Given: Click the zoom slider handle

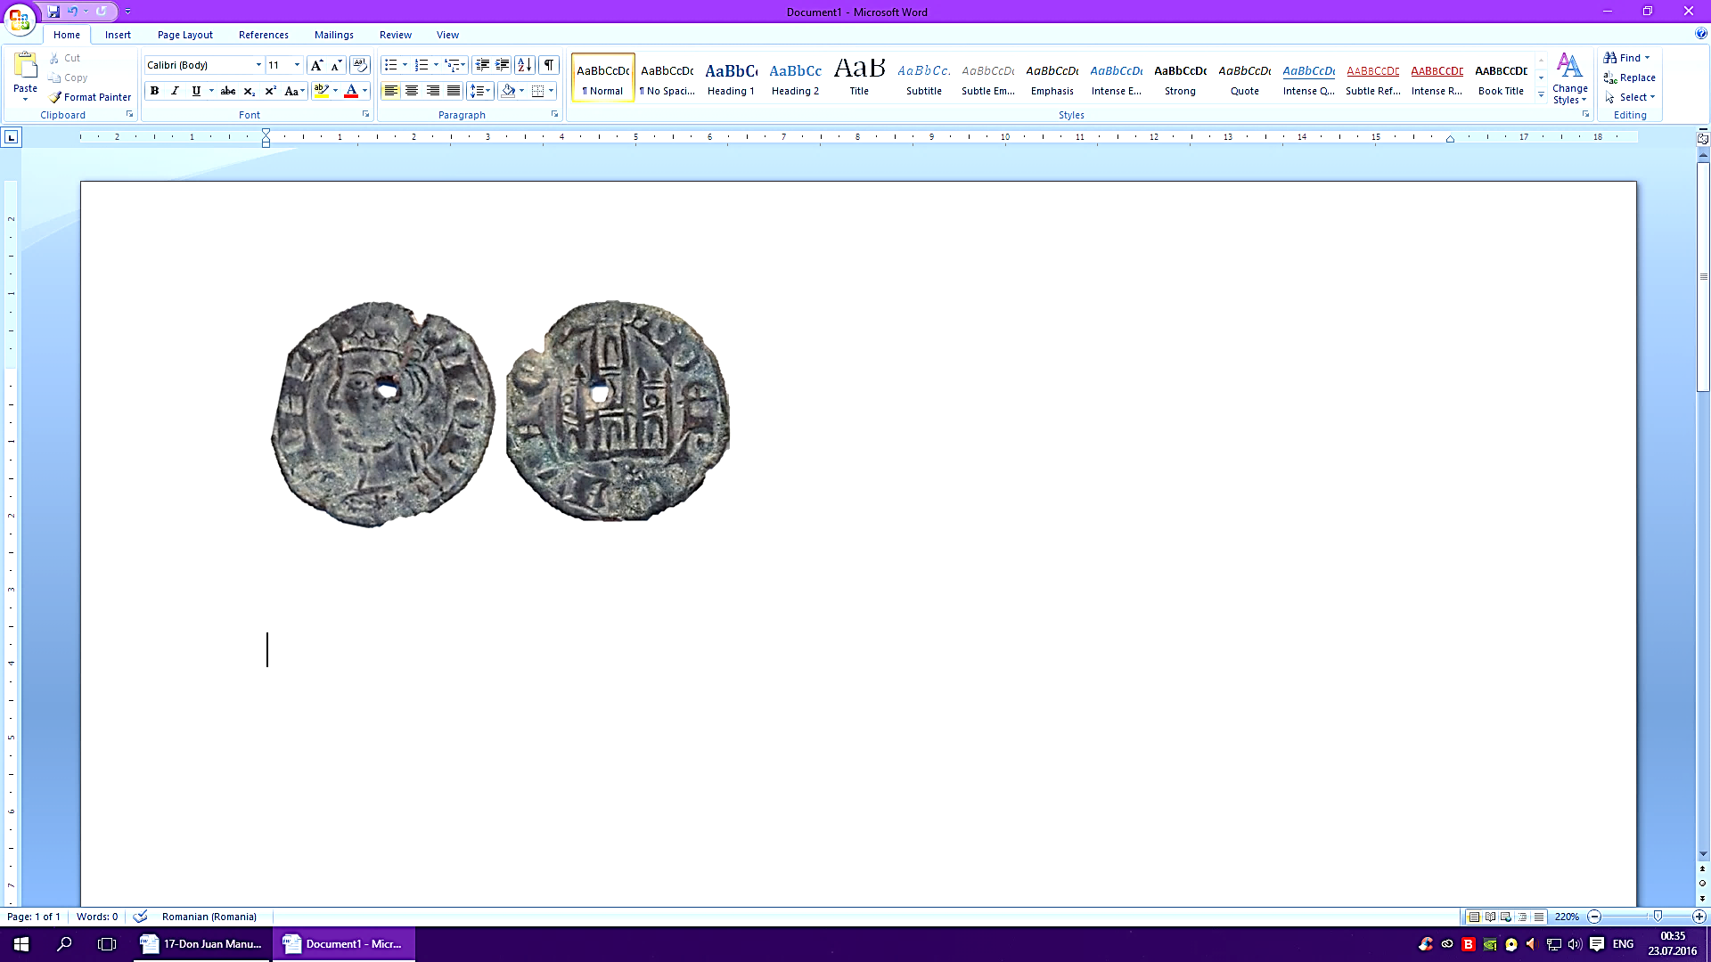Looking at the screenshot, I should [1658, 917].
